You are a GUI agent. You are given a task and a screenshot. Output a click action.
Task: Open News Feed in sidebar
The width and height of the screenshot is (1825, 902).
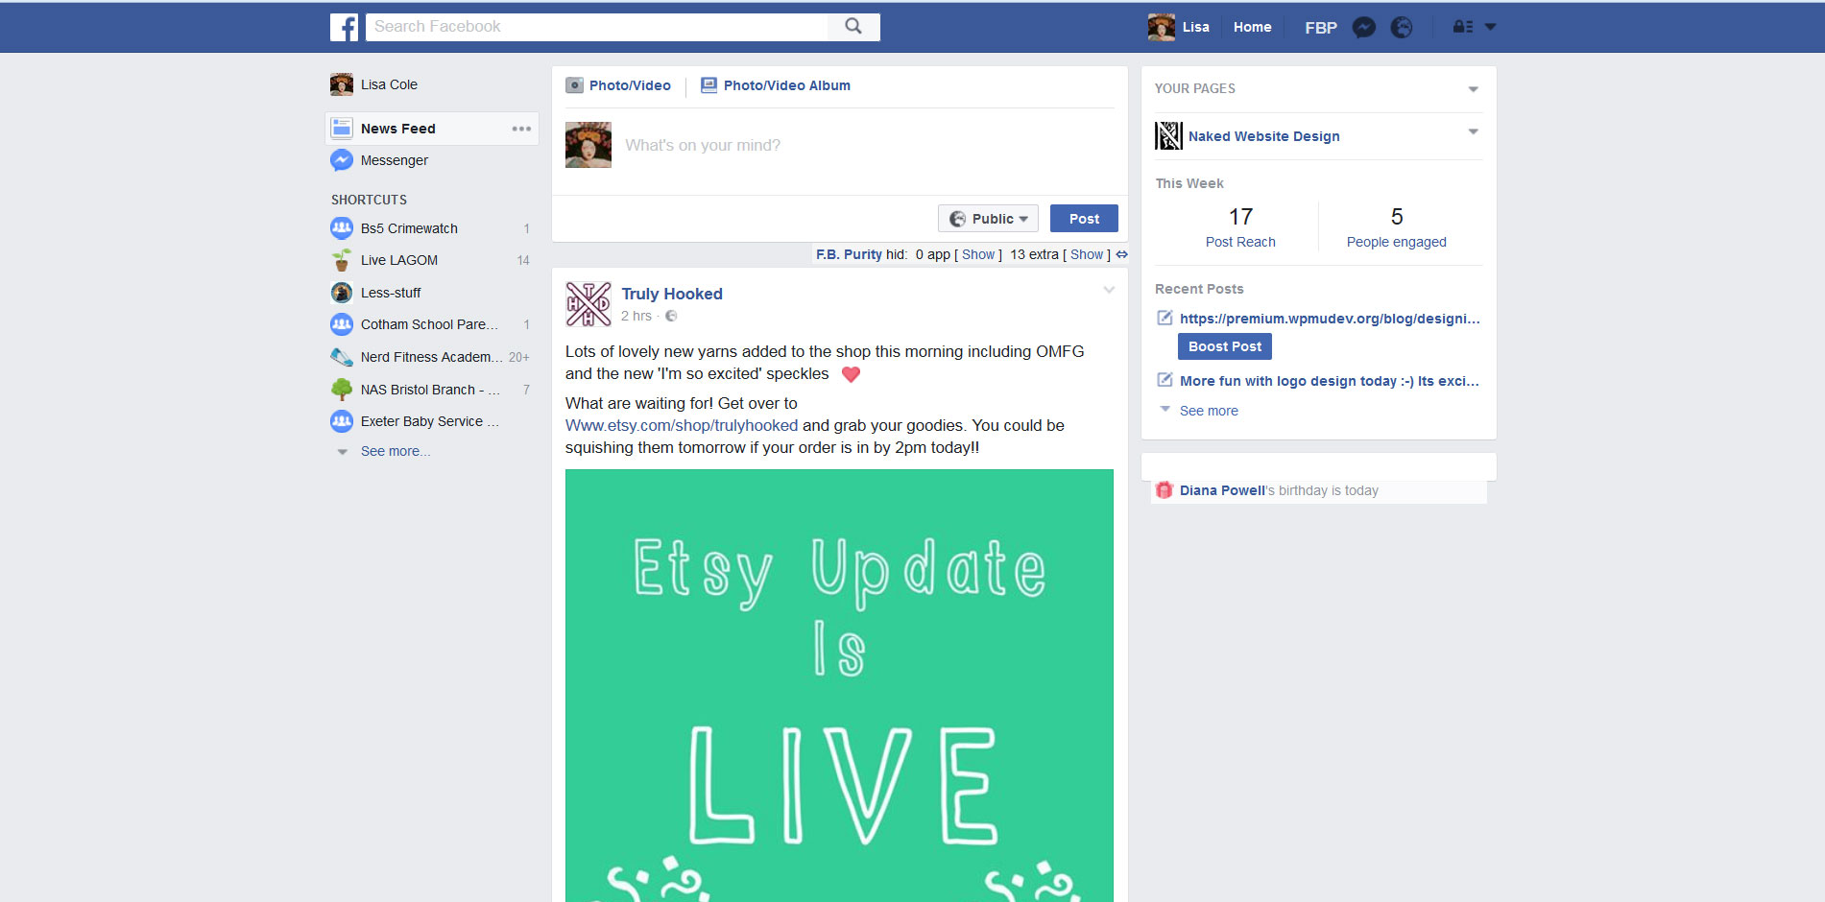coord(432,129)
